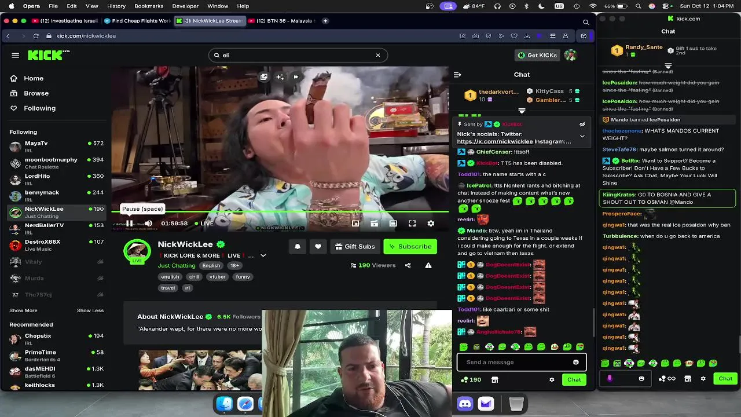This screenshot has width=741, height=417.
Task: Click the clip icon in video player
Action: [x=375, y=223]
